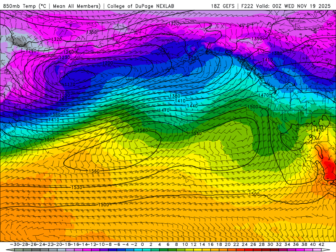Click the positive 28 value on the scale

click(x=262, y=244)
